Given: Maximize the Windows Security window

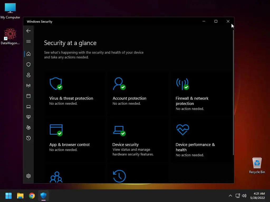Looking at the screenshot, I should point(216,21).
